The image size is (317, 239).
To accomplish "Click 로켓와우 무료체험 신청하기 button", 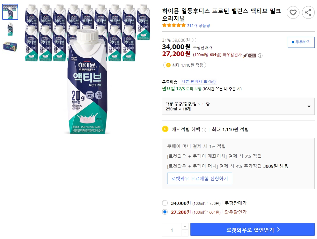I will (199, 179).
